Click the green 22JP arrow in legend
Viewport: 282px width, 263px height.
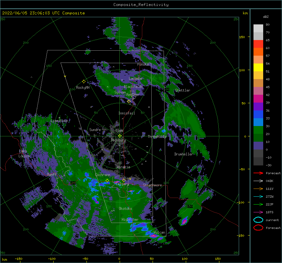click(258, 204)
